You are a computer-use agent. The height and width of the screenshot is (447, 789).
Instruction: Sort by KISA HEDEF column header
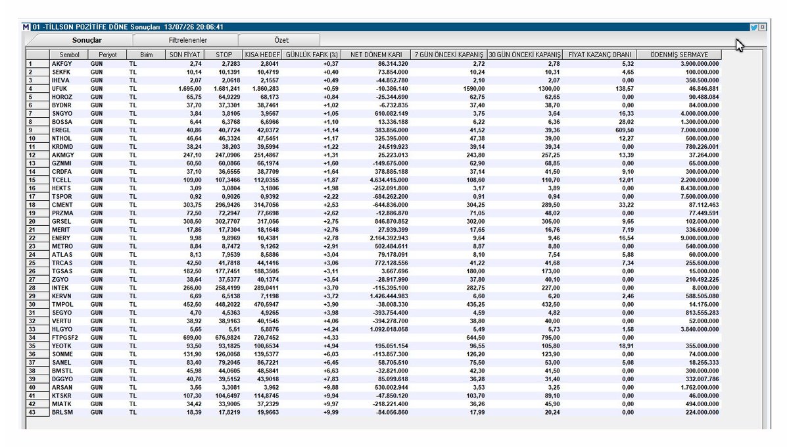click(262, 55)
